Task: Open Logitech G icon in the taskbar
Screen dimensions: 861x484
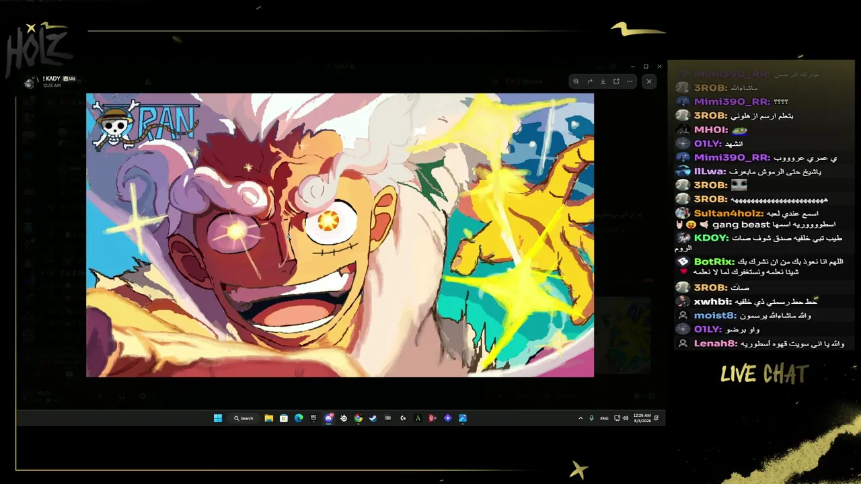Action: click(403, 418)
